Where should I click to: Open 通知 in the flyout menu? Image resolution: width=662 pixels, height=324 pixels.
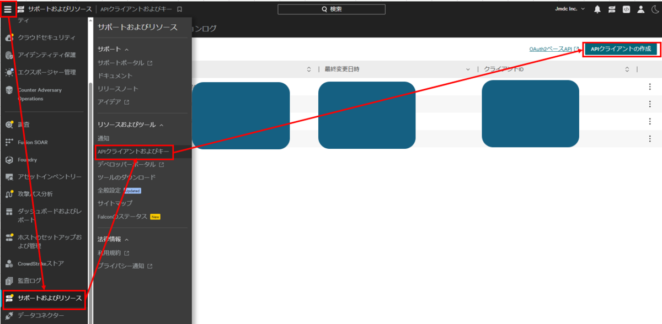click(103, 138)
